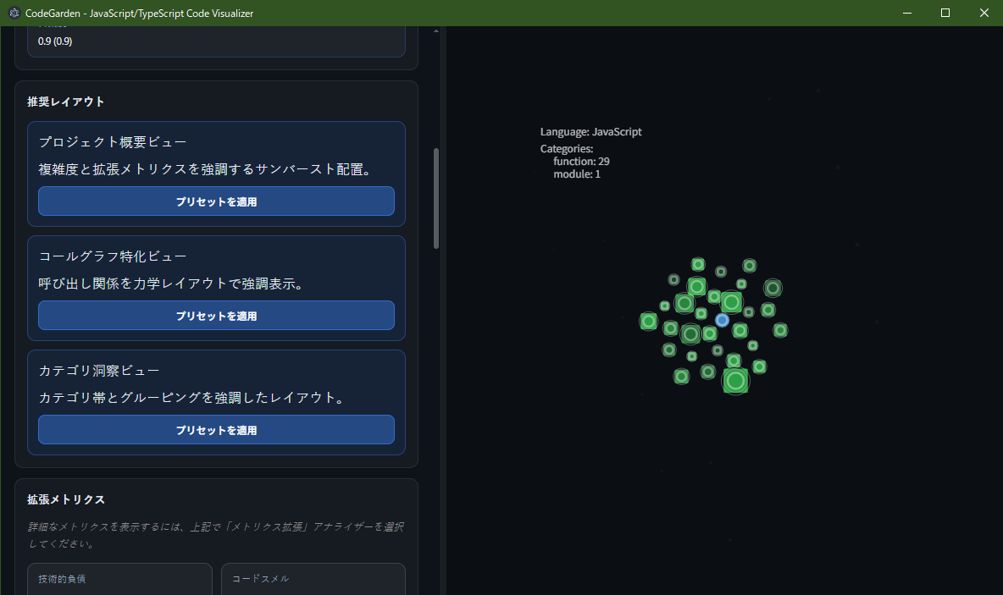Image resolution: width=1003 pixels, height=595 pixels.
Task: Click the largest green node at cluster bottom
Action: click(x=735, y=381)
